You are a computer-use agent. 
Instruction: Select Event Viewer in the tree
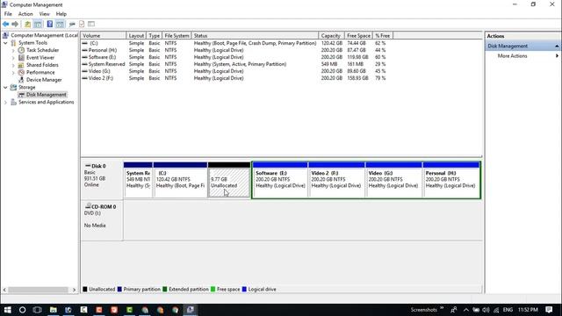click(x=40, y=58)
